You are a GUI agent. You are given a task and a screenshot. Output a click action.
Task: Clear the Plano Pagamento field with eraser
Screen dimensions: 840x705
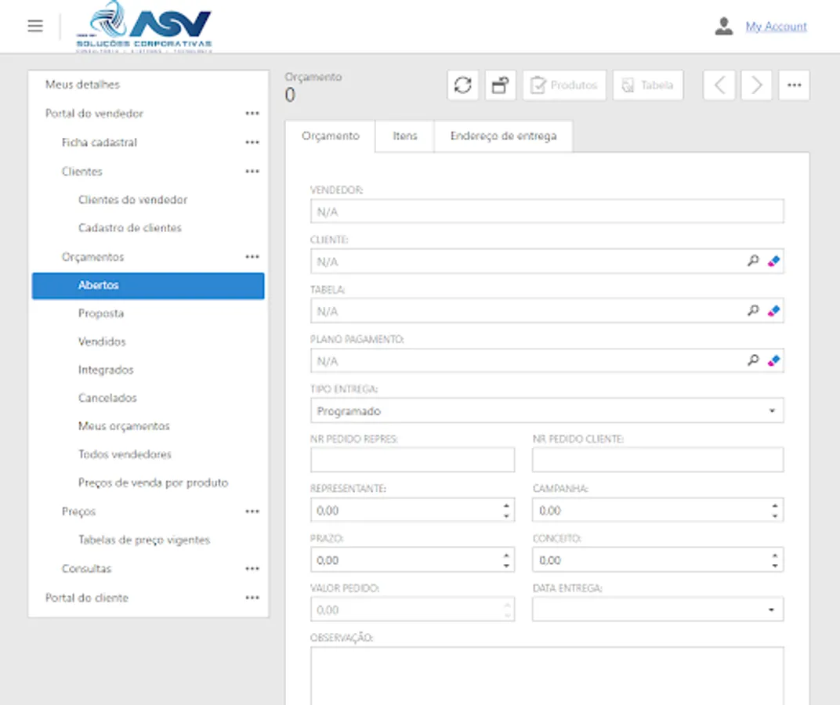[773, 360]
